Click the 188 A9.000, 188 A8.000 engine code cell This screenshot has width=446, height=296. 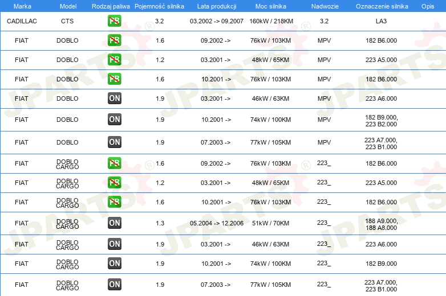point(381,224)
